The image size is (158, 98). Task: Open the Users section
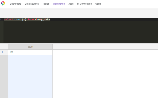click(x=98, y=4)
